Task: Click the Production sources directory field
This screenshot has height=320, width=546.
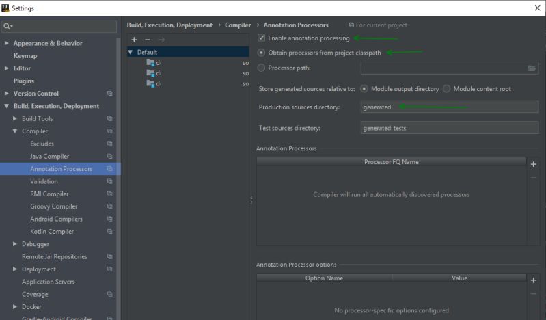Action: click(450, 107)
